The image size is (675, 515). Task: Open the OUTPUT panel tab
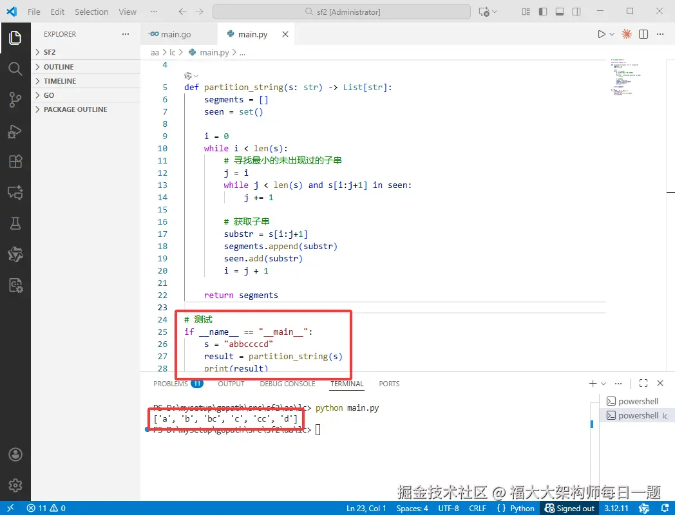tap(231, 383)
